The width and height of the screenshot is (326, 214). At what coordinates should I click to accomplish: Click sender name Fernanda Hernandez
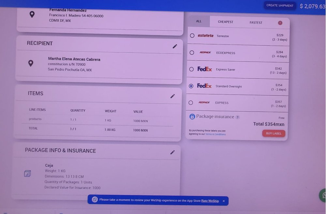68,10
